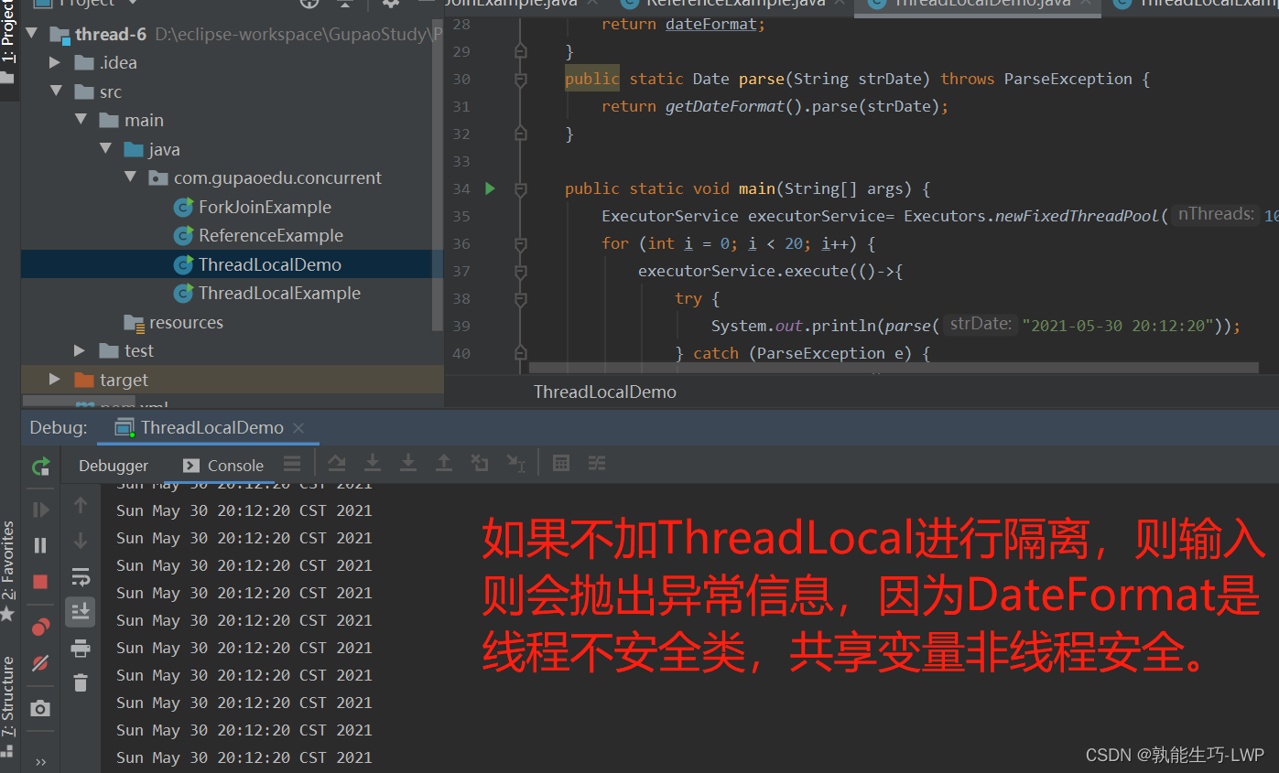Viewport: 1279px width, 773px height.
Task: Click the run arrow beside line 34
Action: [x=490, y=188]
